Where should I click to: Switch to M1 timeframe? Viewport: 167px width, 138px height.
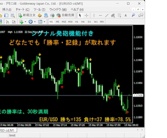coord(51,22)
